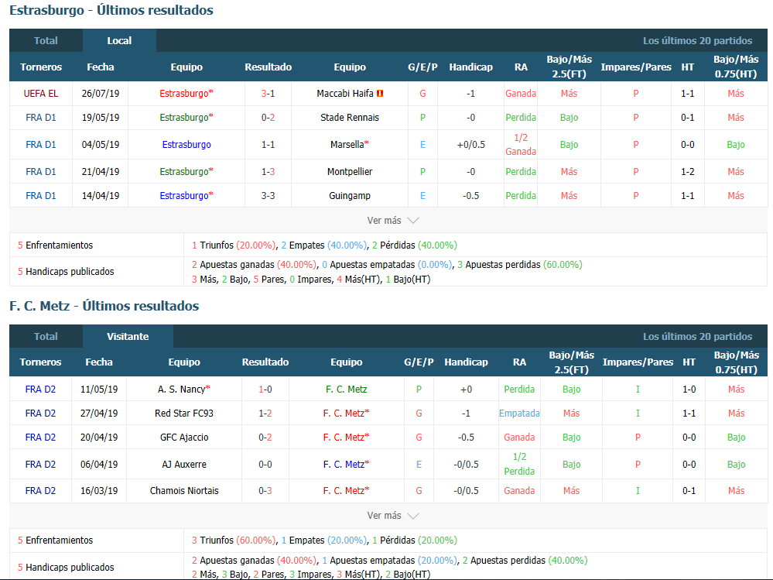Click the 0-3 result for Chamois Niortais
Screen dimensions: 773x580
pyautogui.click(x=265, y=491)
